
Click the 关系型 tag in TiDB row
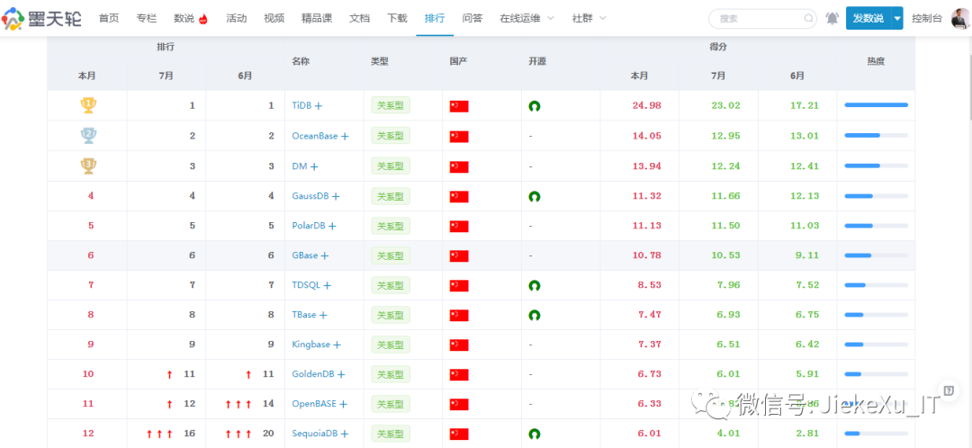(391, 106)
